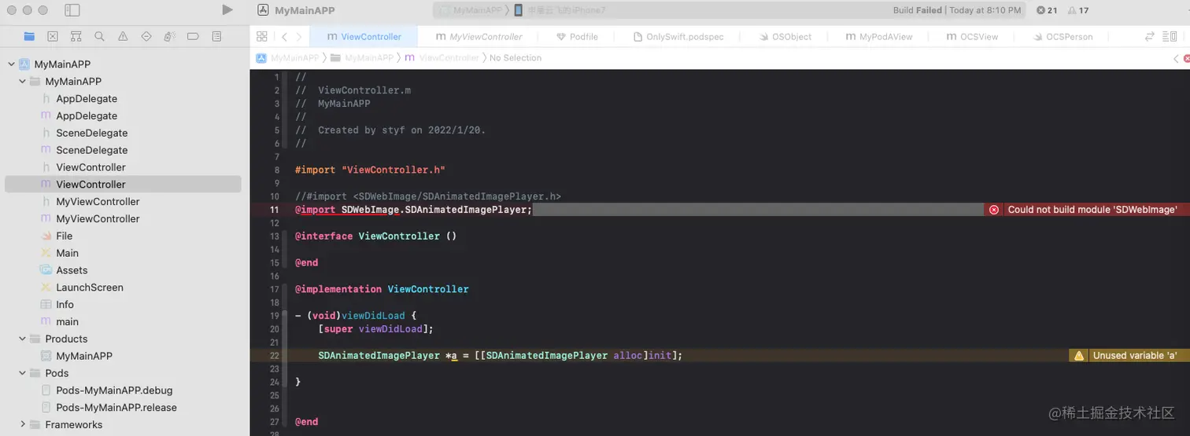Open the OCSPerson tab
1190x436 pixels.
1062,36
